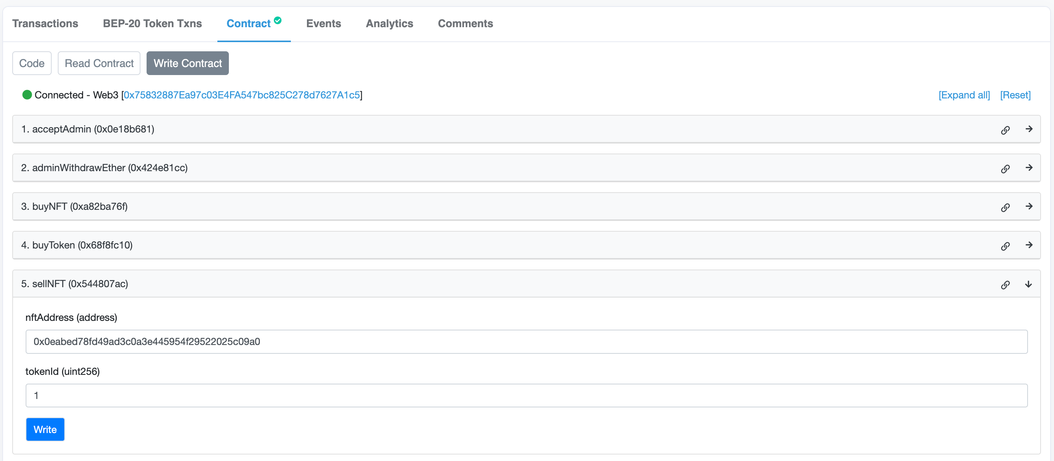Image resolution: width=1054 pixels, height=461 pixels.
Task: Click the buyNFT method title
Action: coord(74,206)
